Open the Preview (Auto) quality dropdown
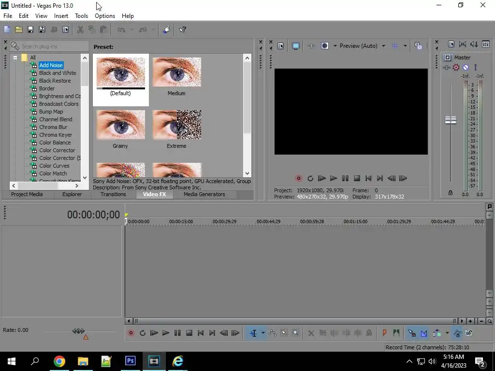Image resolution: width=495 pixels, height=371 pixels. point(383,46)
